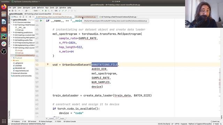Open the Refactor menu
This screenshot has width=223, height=125.
(x=40, y=8)
